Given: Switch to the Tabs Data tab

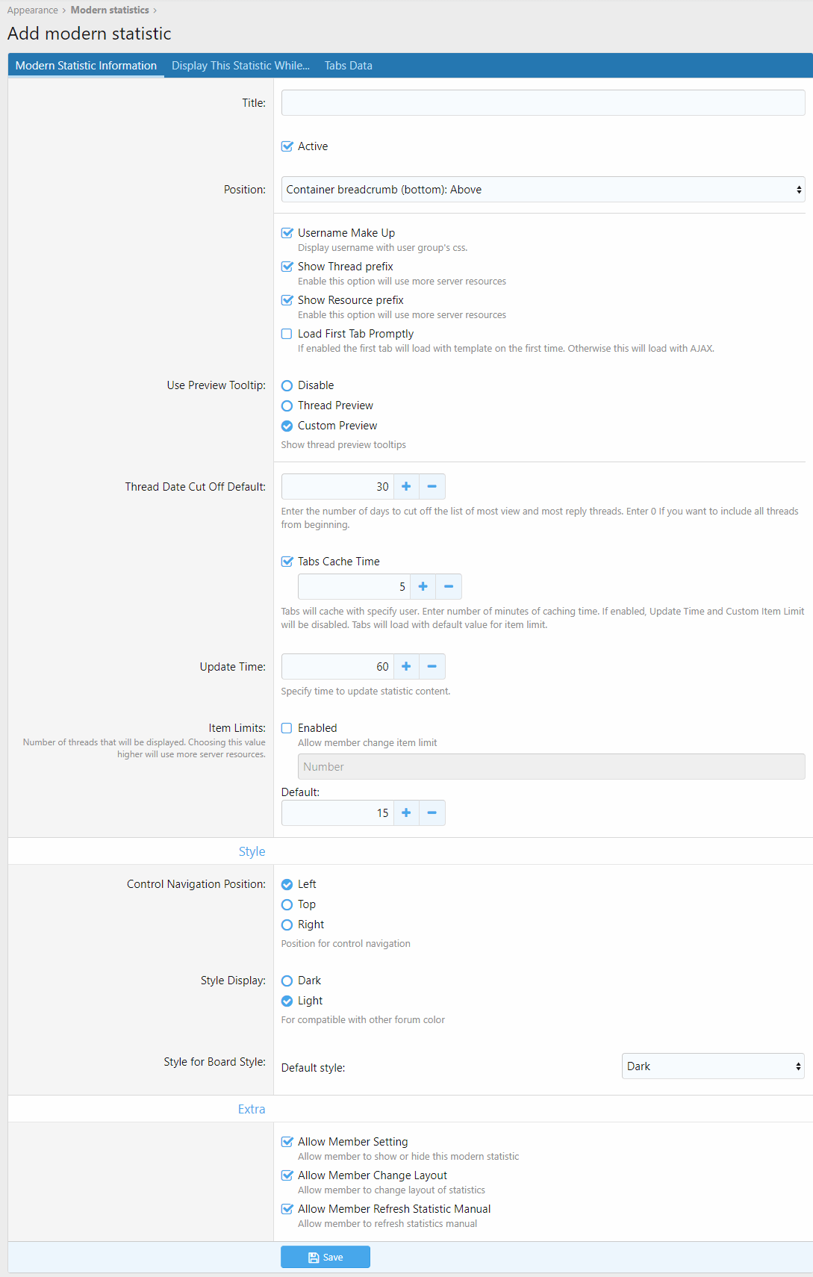Looking at the screenshot, I should click(x=348, y=66).
